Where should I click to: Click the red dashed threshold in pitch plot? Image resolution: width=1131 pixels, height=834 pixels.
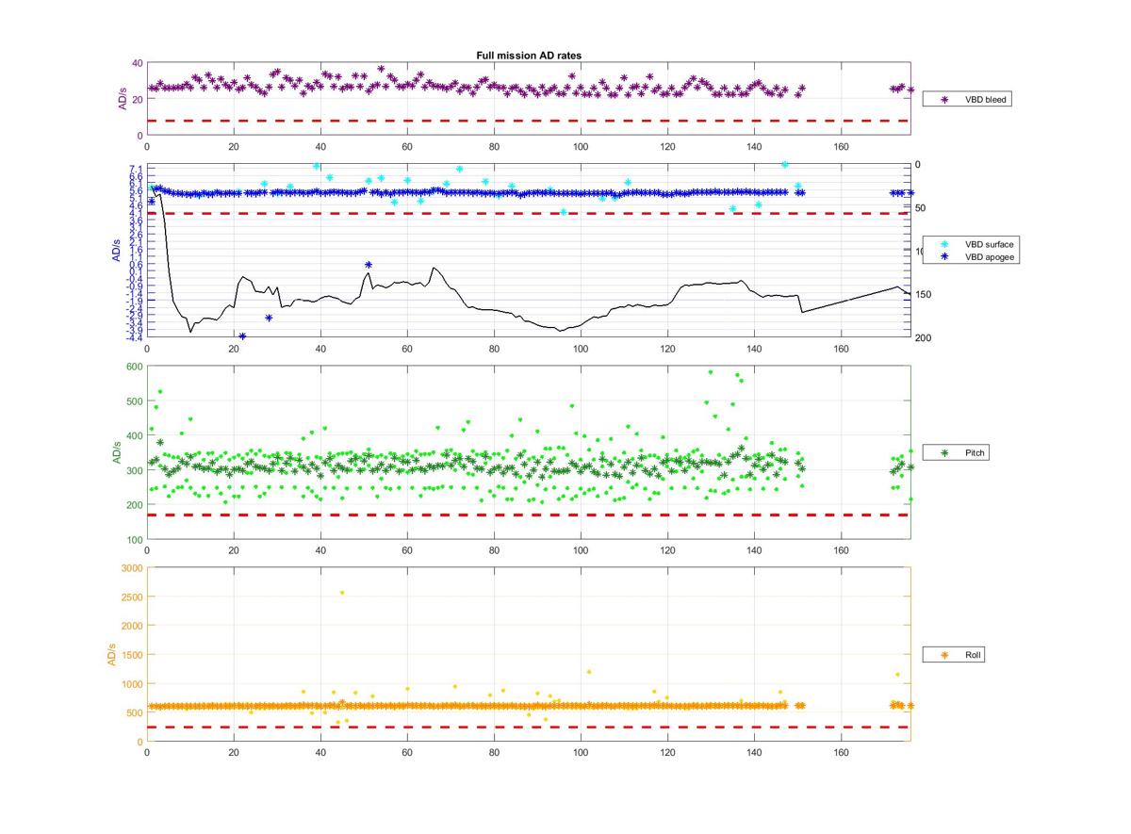pos(528,515)
